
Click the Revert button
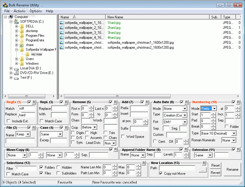[x=215, y=173]
